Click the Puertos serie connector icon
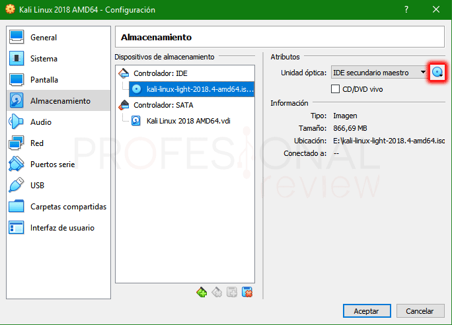Image resolution: width=452 pixels, height=325 pixels. (x=17, y=164)
